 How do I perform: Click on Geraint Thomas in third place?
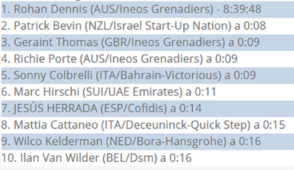point(56,42)
